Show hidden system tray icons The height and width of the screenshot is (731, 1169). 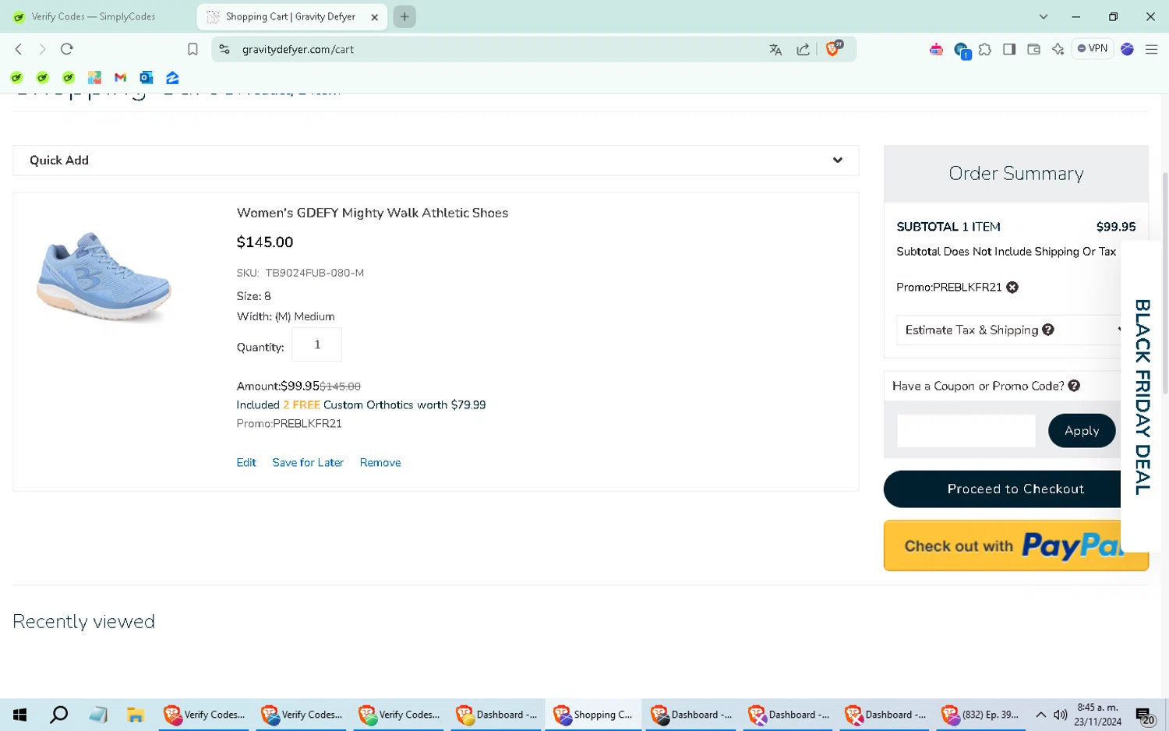[x=1040, y=715]
